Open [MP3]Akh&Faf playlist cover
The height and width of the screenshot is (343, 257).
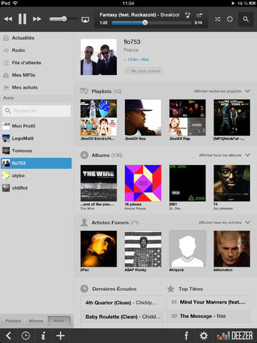(x=232, y=117)
